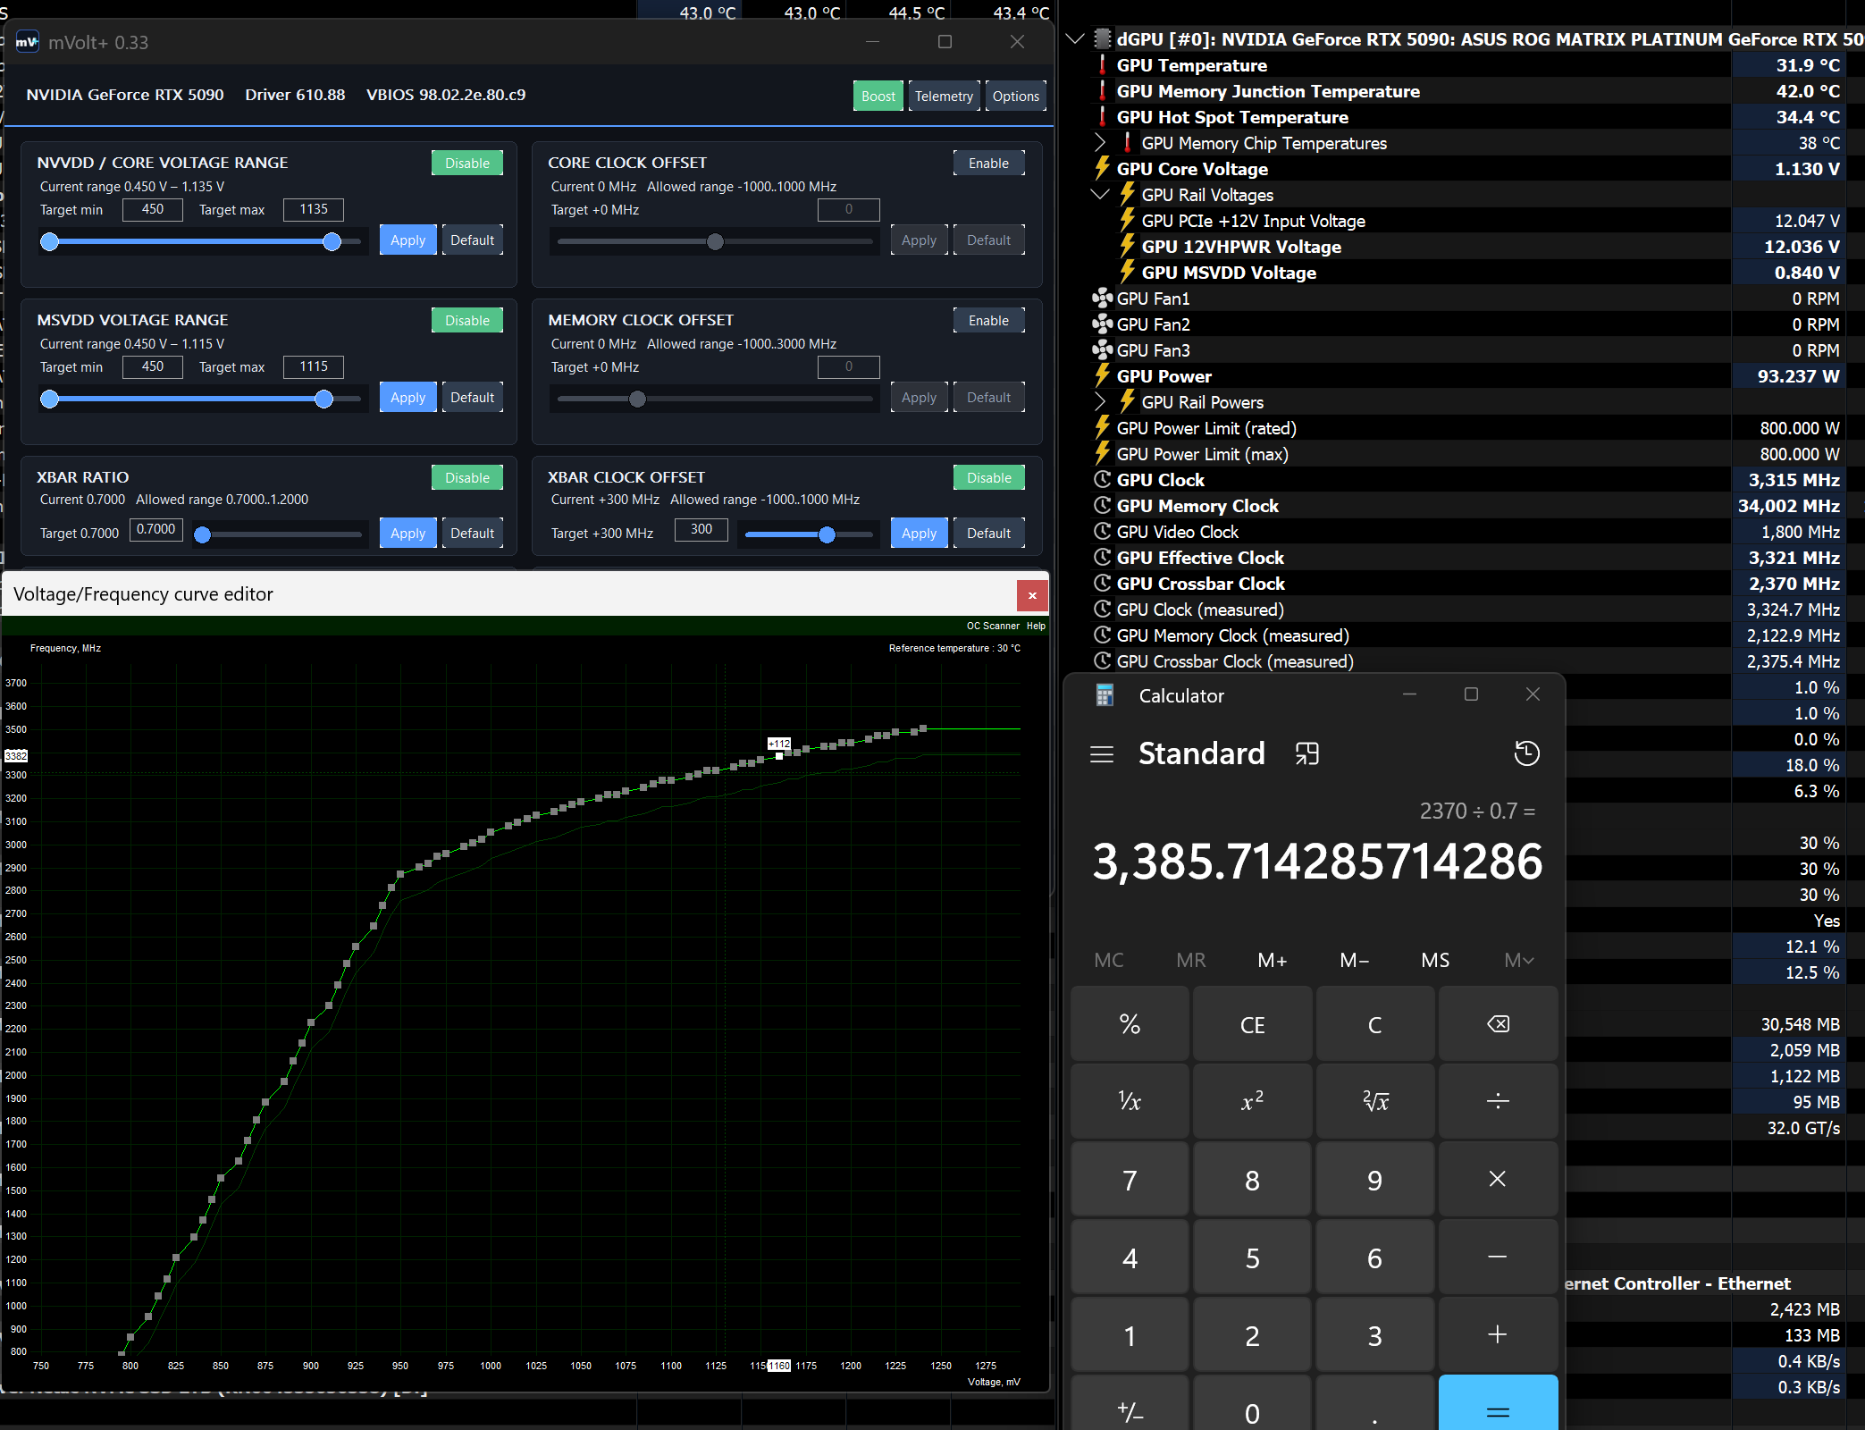Click the Calculator M- memory subtract
The height and width of the screenshot is (1430, 1865).
click(x=1354, y=961)
